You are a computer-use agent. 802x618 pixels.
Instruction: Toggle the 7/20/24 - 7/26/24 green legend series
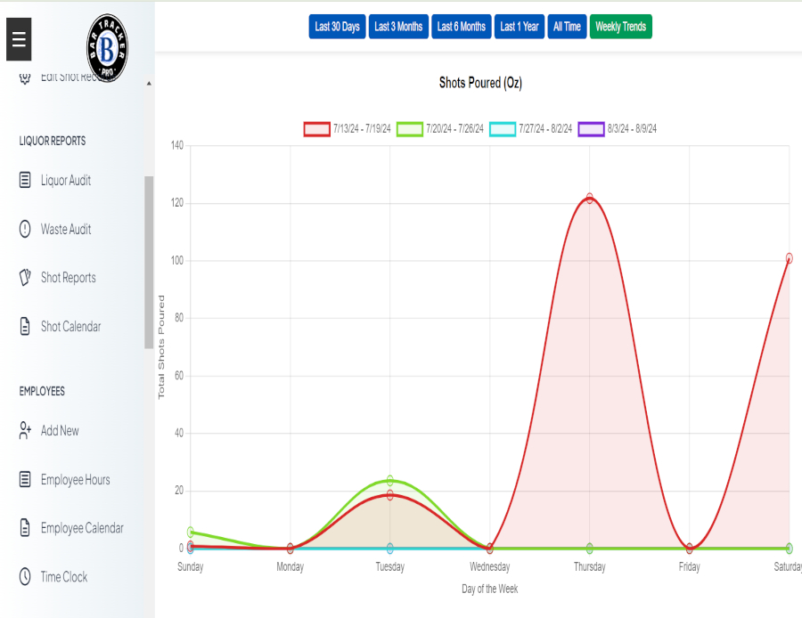[409, 129]
